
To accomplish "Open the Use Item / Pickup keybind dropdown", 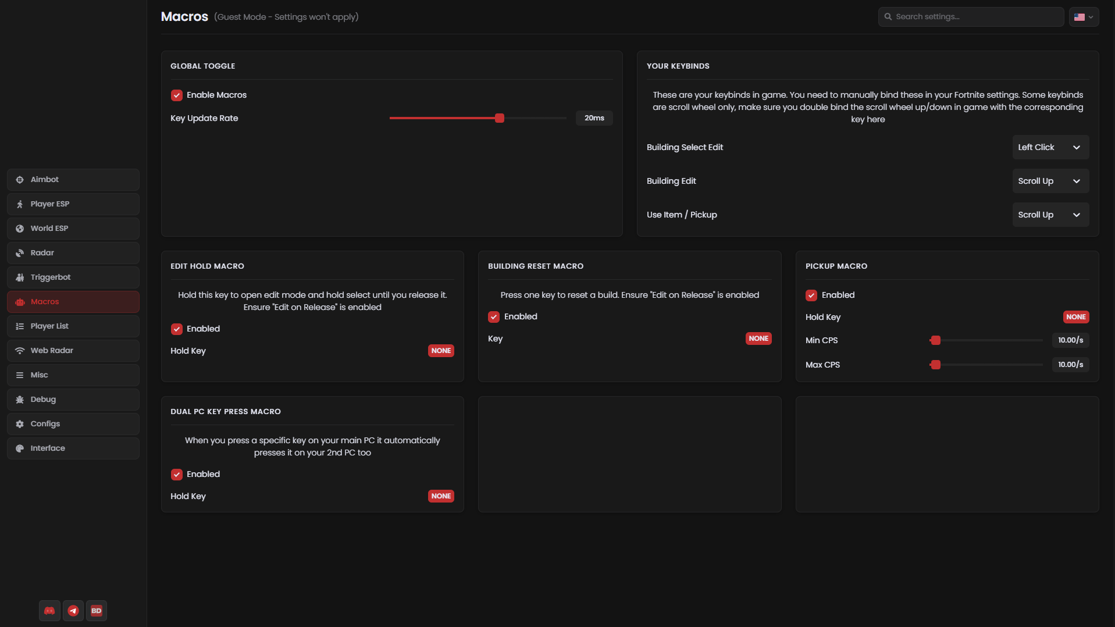I will [1050, 215].
